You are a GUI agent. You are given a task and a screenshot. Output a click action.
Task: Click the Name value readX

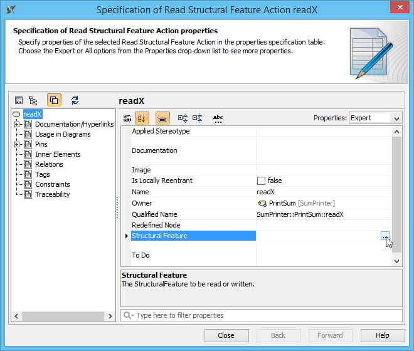(x=265, y=192)
